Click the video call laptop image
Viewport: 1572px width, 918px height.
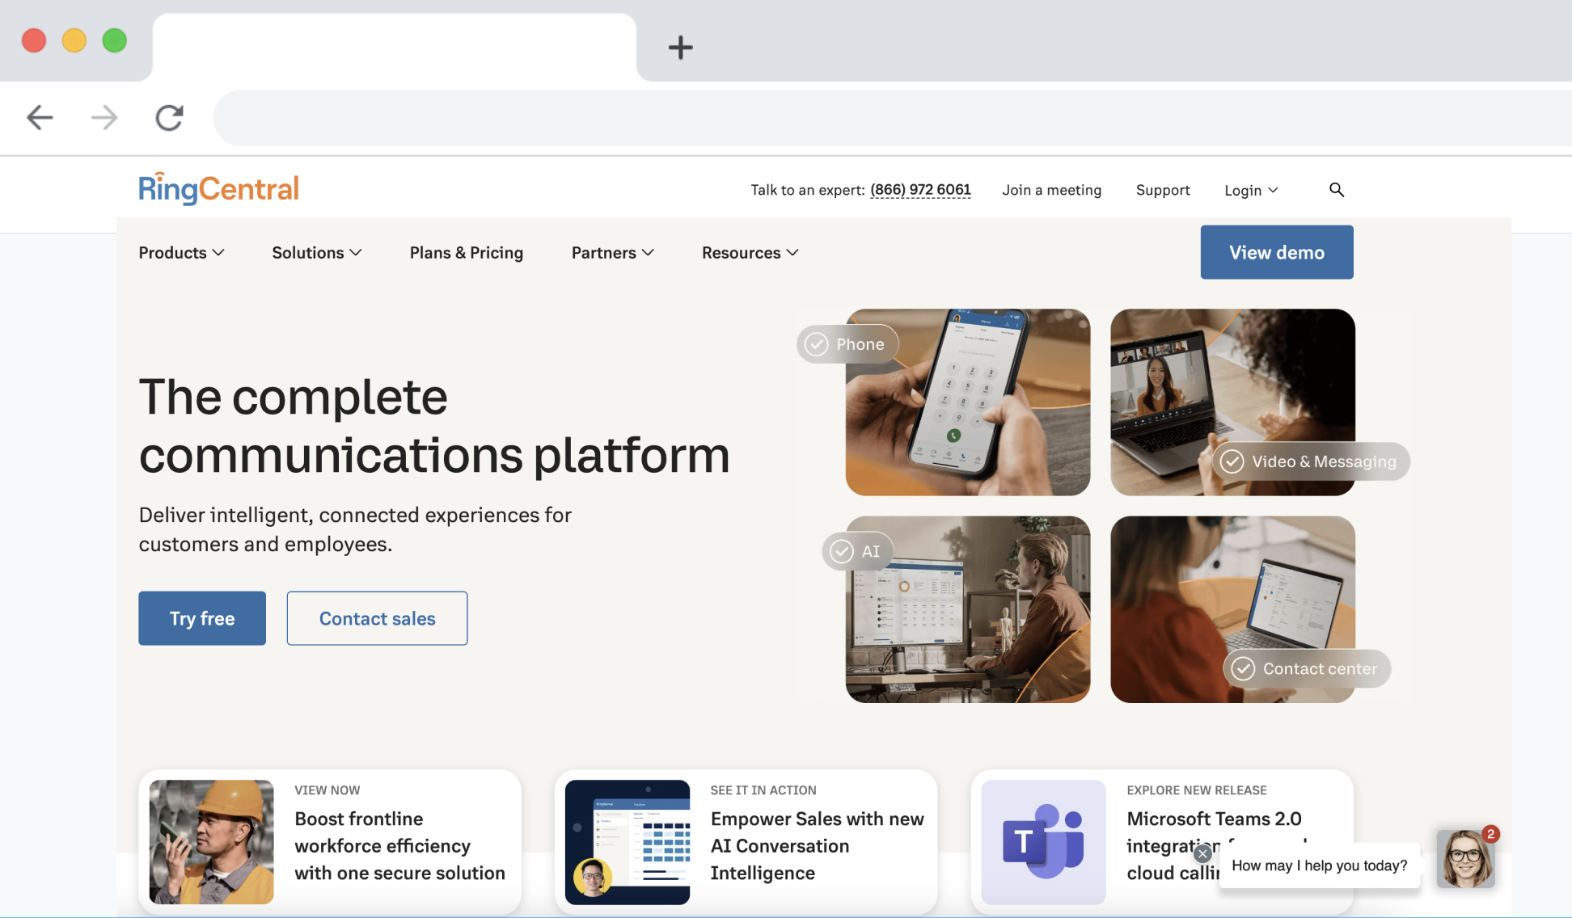tap(1232, 402)
